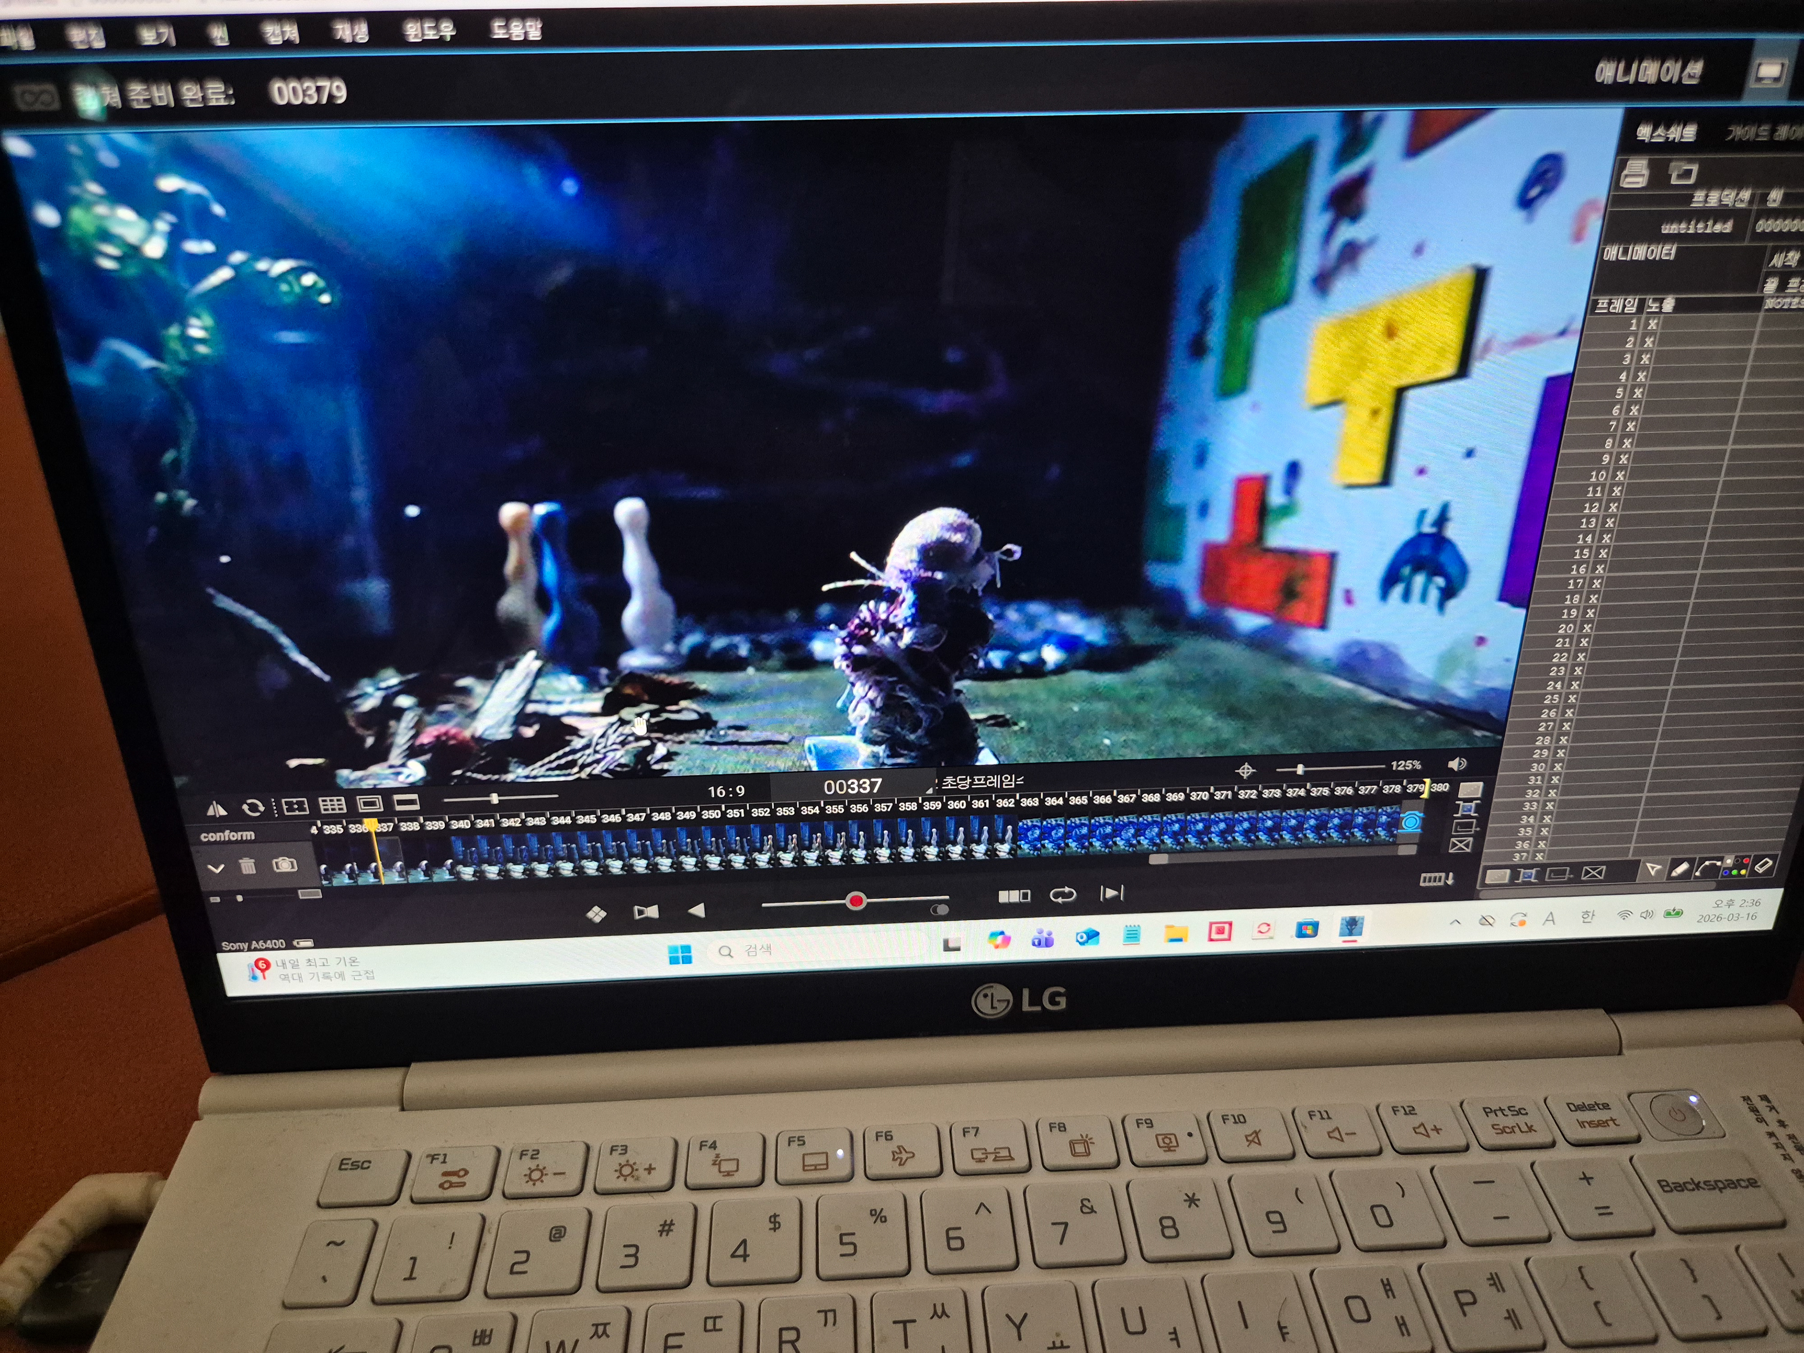Click the short play three-blocks icon
The image size is (1804, 1353).
[1014, 896]
